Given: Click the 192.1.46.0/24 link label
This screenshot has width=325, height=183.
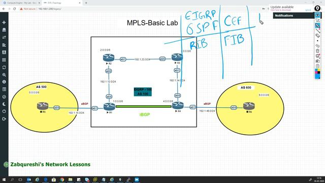Looking at the screenshot, I should pyautogui.click(x=207, y=111).
